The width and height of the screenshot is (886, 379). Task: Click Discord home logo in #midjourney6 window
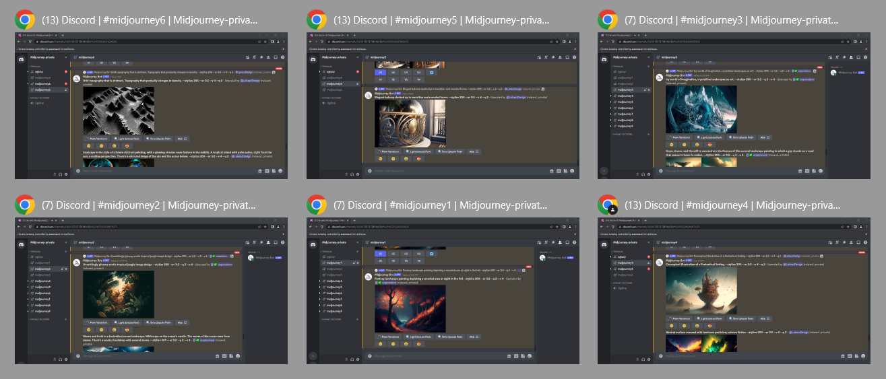pyautogui.click(x=22, y=58)
